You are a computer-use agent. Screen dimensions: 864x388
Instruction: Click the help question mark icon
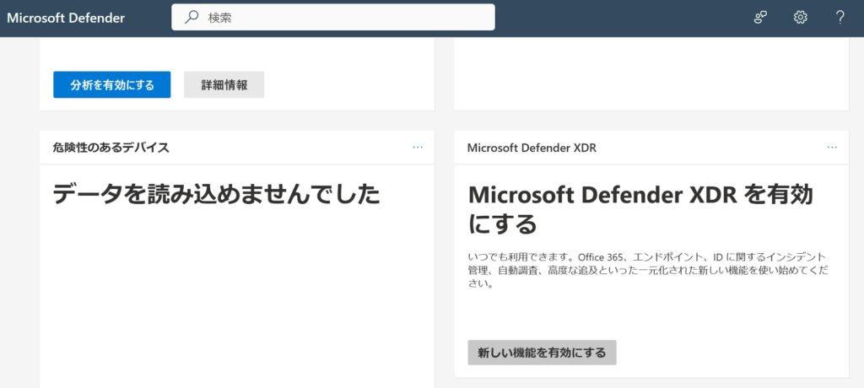pos(840,18)
